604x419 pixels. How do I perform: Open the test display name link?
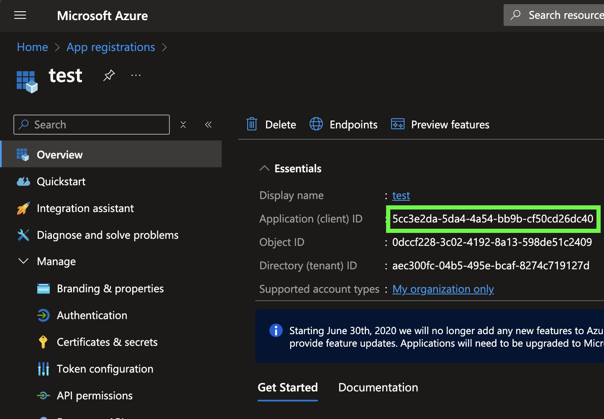pos(401,195)
